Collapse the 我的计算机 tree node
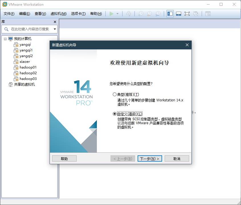 pyautogui.click(x=5, y=39)
